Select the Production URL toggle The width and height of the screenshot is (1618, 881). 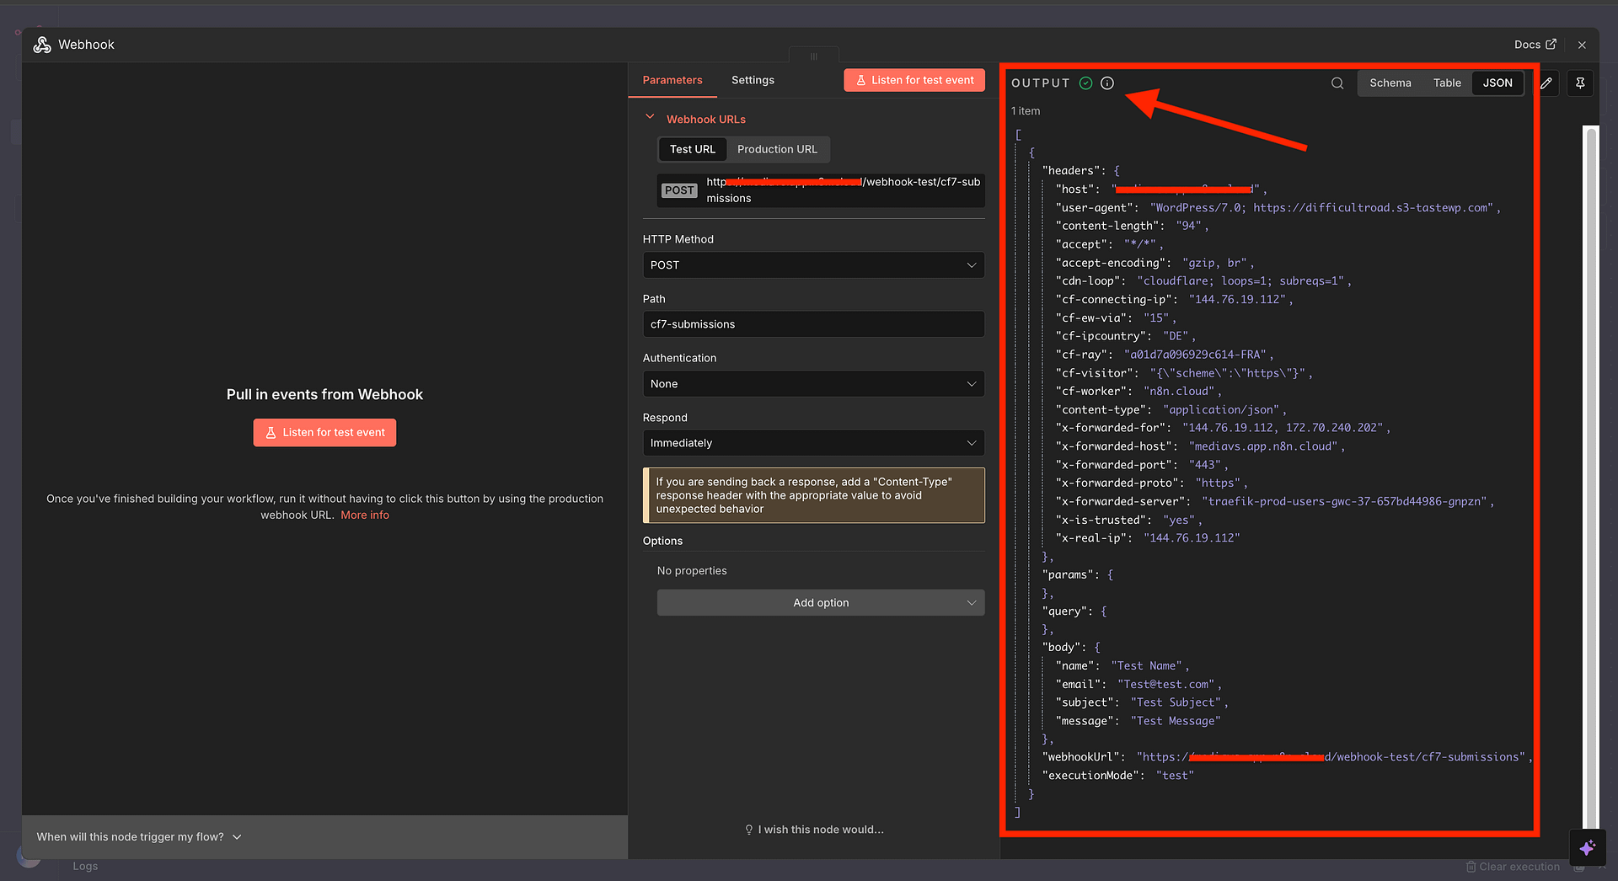click(777, 149)
